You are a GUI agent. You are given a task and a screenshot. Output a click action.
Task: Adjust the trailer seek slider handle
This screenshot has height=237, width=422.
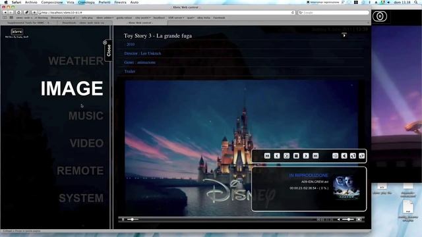[132, 219]
